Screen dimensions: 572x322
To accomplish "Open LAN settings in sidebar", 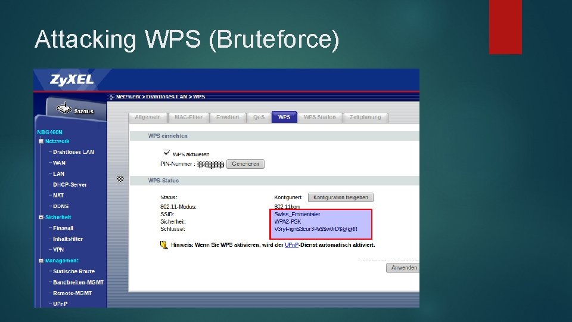I will pos(59,174).
